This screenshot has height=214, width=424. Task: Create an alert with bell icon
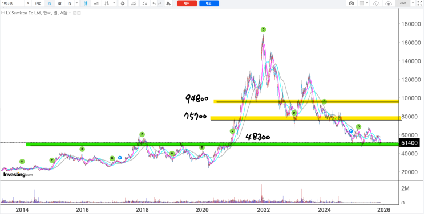click(x=168, y=3)
